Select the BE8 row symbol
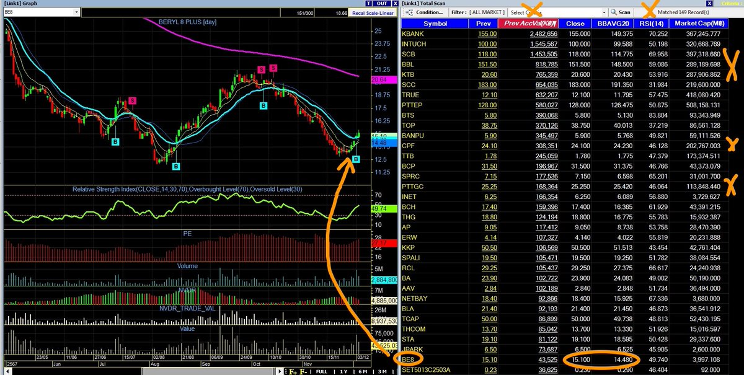 tap(409, 360)
